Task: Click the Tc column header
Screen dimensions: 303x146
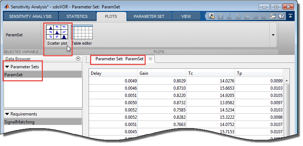Action: coord(210,73)
